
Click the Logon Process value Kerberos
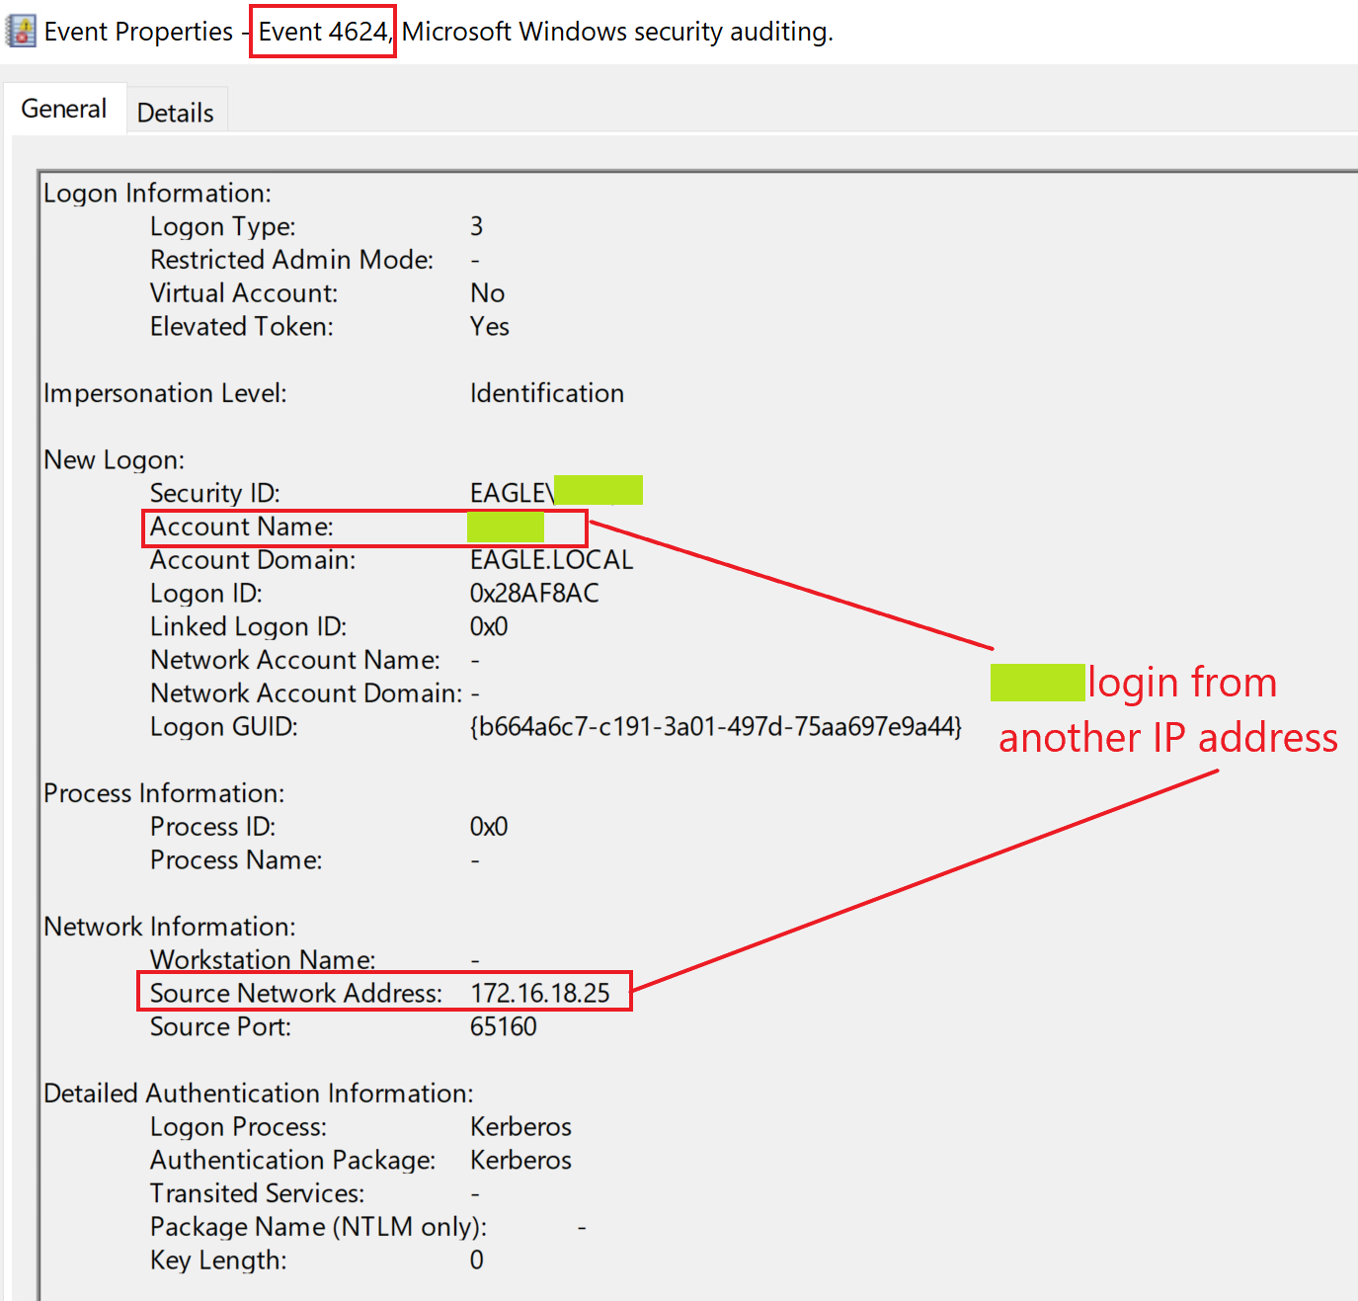point(520,1126)
